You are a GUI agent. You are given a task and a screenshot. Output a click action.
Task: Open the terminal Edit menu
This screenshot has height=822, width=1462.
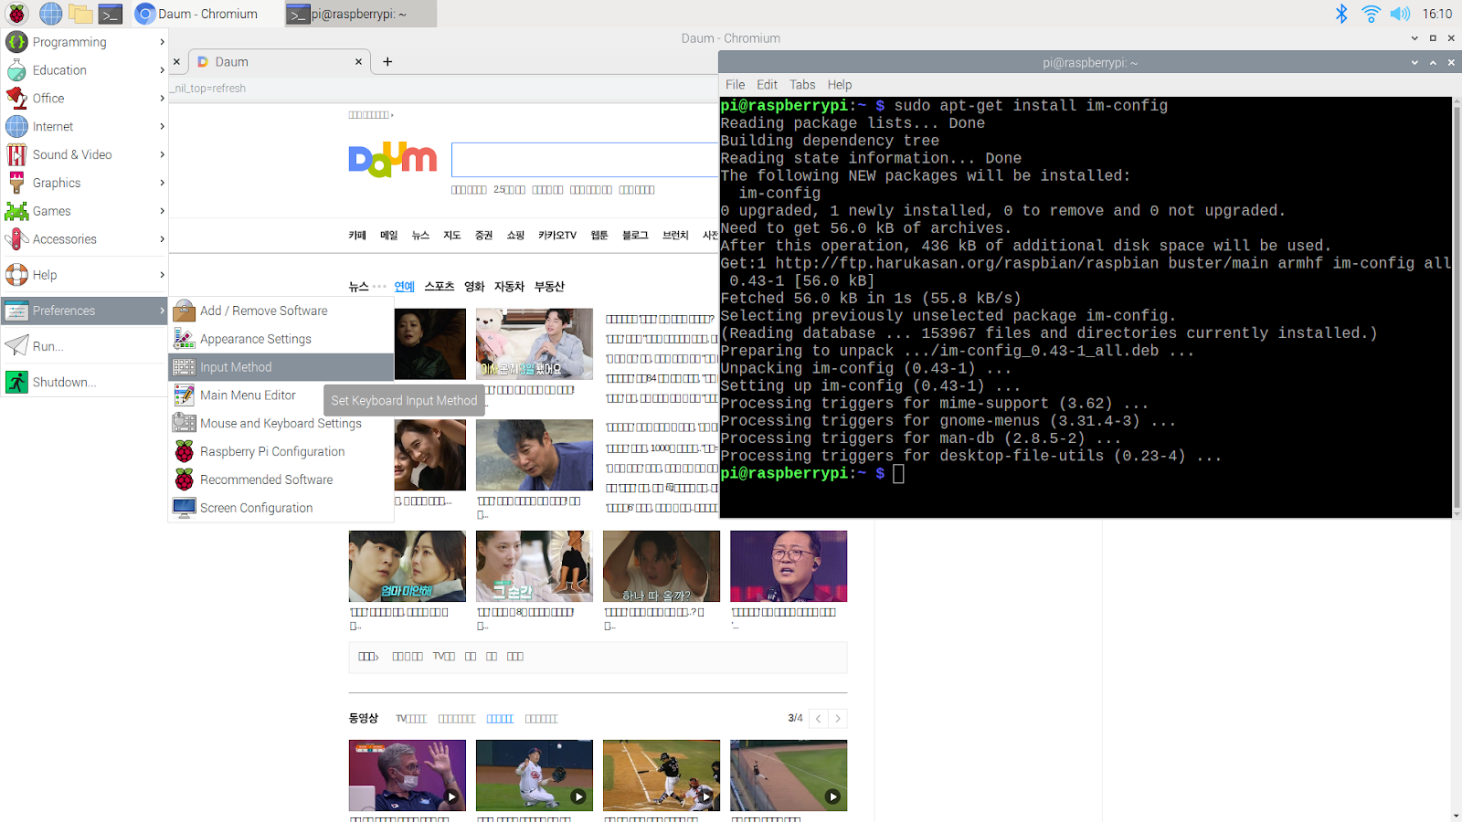[768, 85]
